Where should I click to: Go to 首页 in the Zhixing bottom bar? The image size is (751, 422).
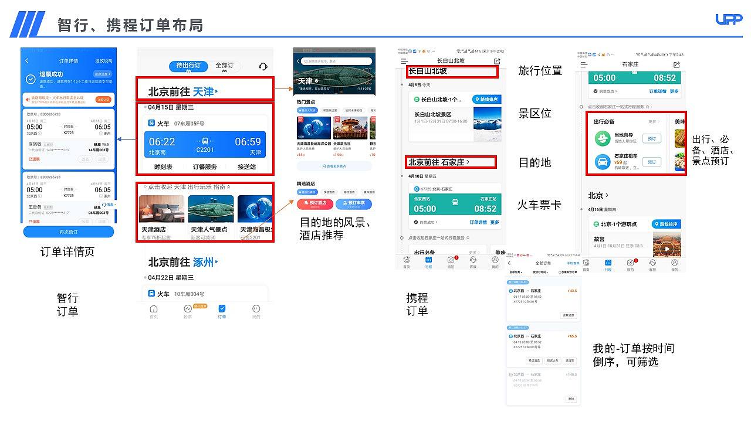point(154,311)
